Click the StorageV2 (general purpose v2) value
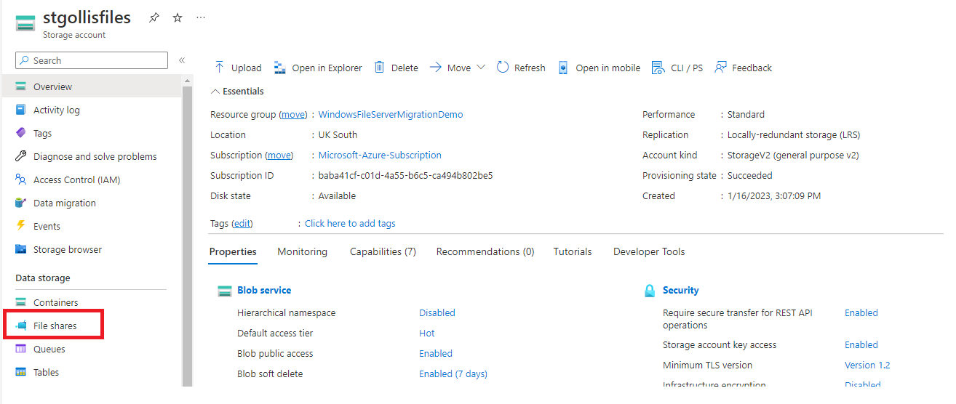This screenshot has height=404, width=956. [792, 155]
